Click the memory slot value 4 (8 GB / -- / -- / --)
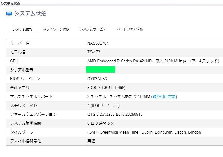 [x=103, y=105]
